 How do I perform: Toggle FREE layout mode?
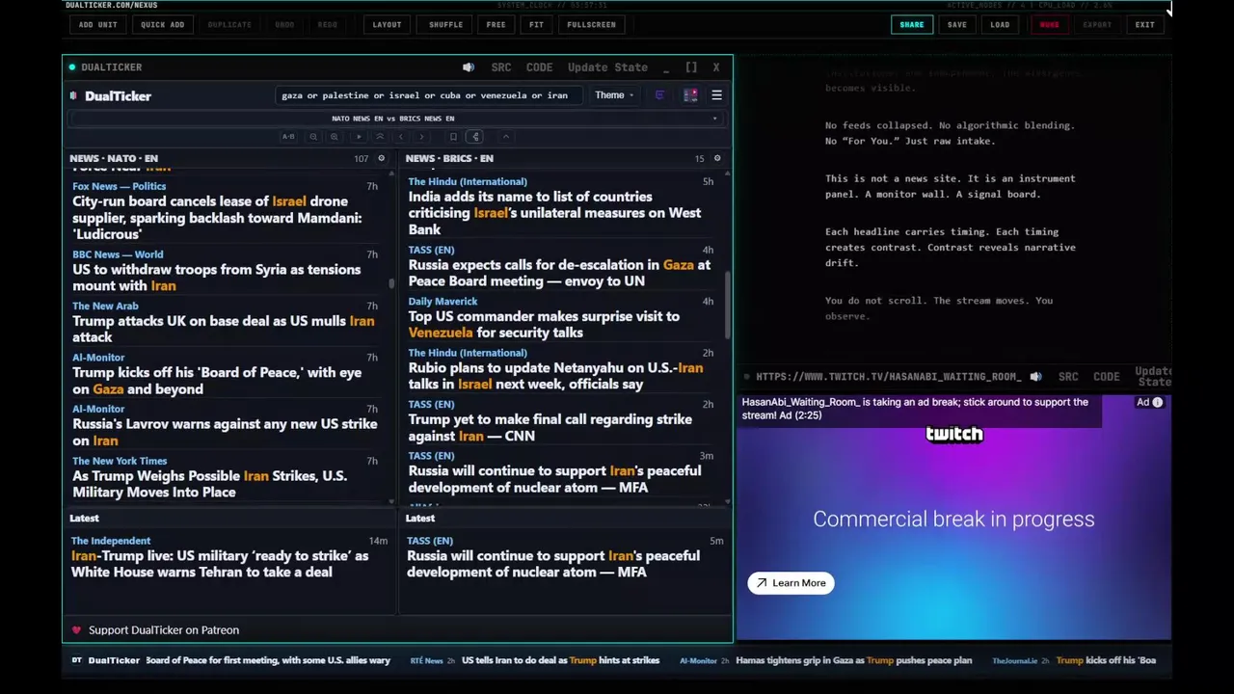(x=496, y=25)
